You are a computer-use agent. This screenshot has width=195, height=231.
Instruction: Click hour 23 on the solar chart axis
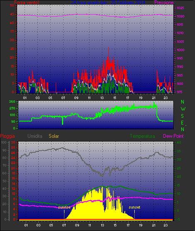coord(166,225)
